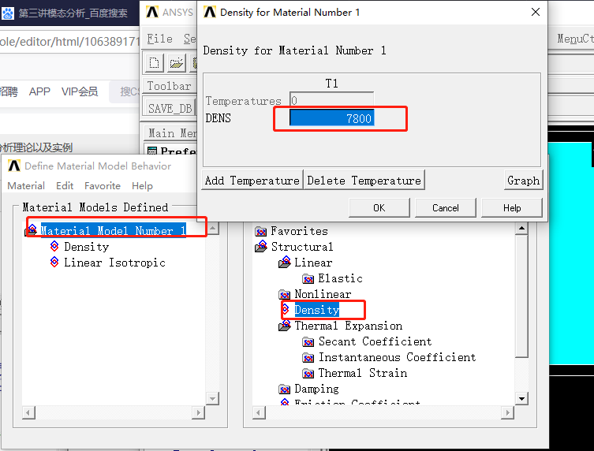The width and height of the screenshot is (594, 451).
Task: Select Density under Material Model Number 1
Action: (x=86, y=247)
